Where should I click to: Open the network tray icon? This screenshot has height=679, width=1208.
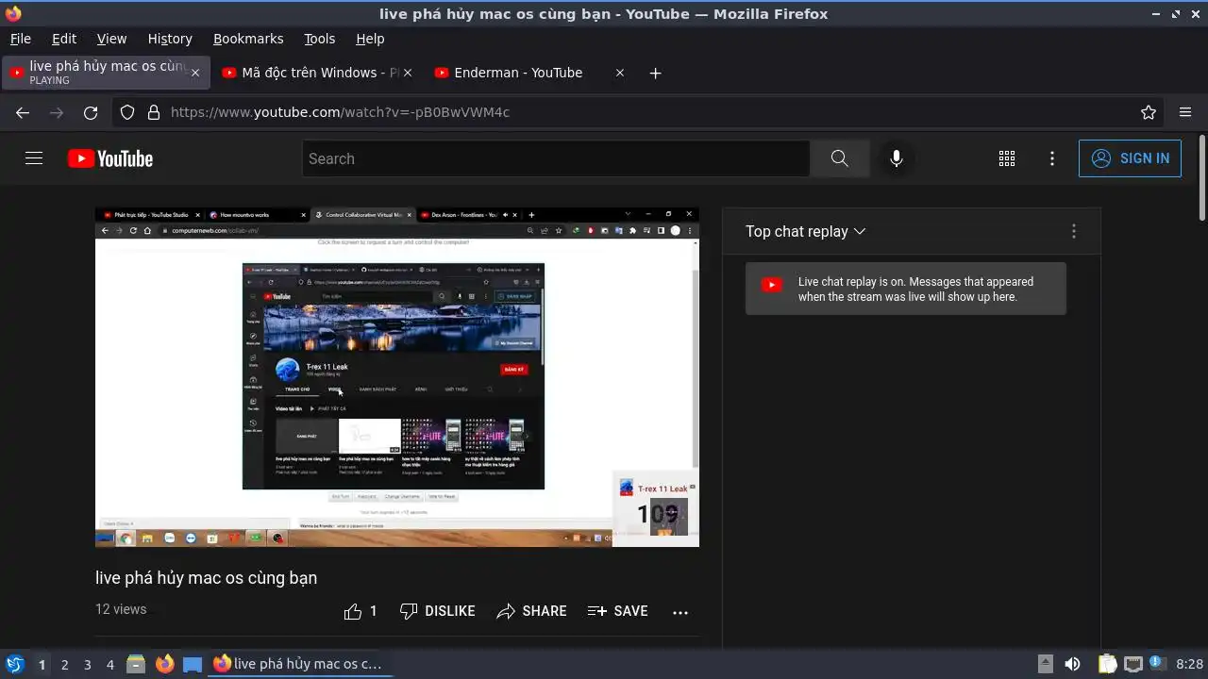[1133, 664]
